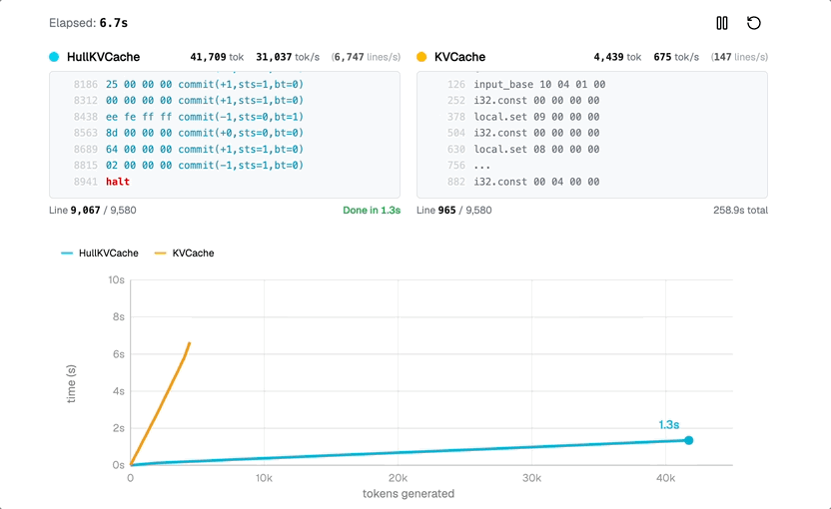Expand the ellipsis row at line 756
The height and width of the screenshot is (509, 831).
click(x=482, y=166)
